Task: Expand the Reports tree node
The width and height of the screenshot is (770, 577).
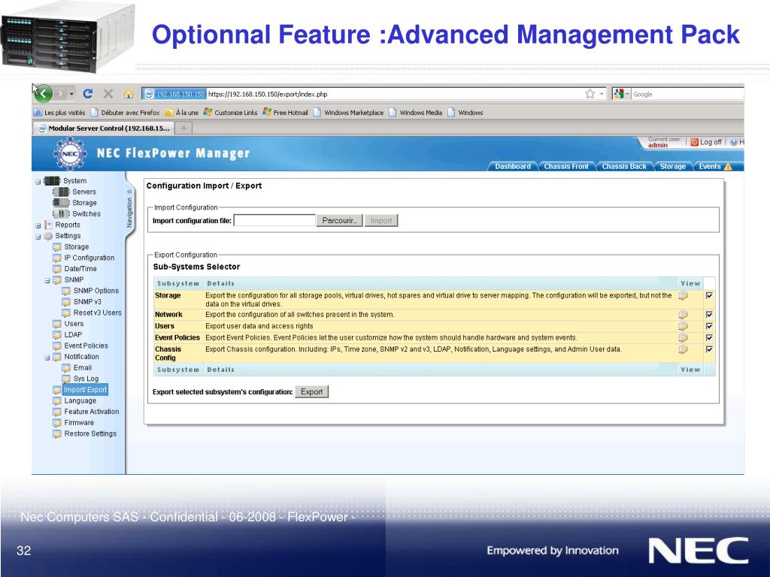Action: (x=38, y=225)
